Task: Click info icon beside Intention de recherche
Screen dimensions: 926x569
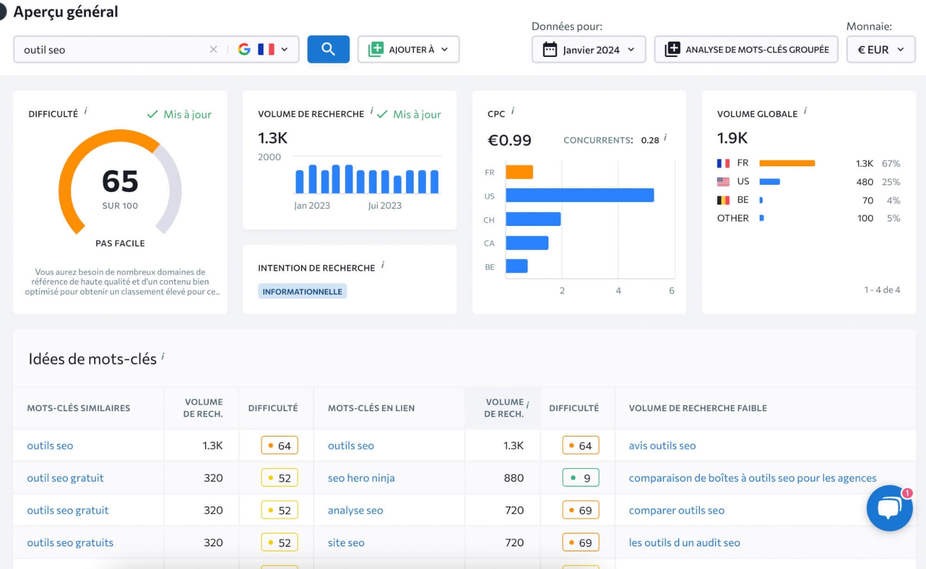Action: click(x=383, y=265)
